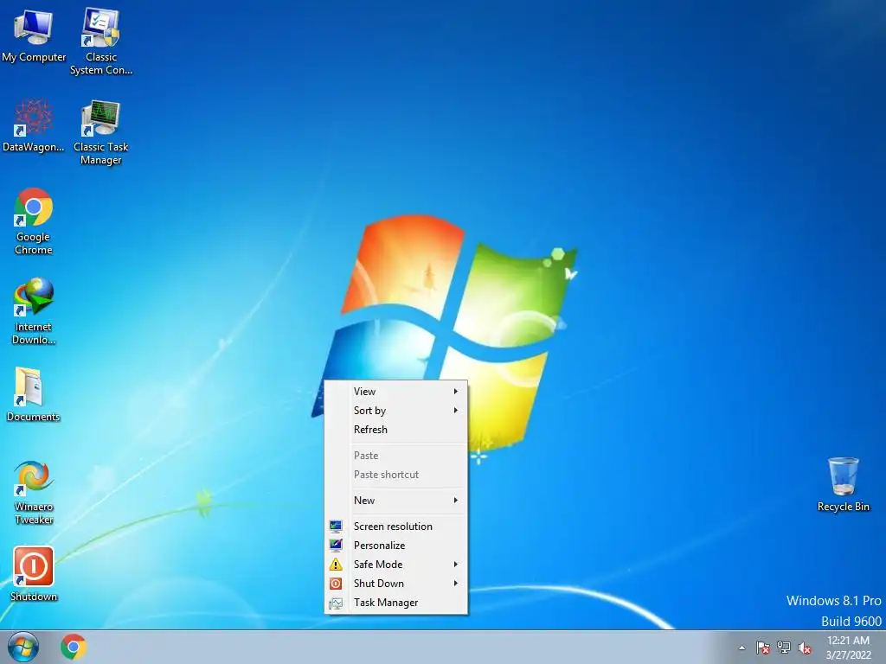Click the arrow beside Shut Down
The height and width of the screenshot is (664, 886).
click(x=455, y=584)
